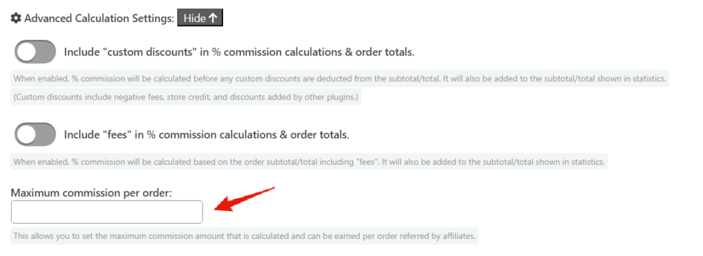Viewport: 703px width, 256px height.
Task: Click the "Advanced Calculation Settings:" heading text
Action: [x=99, y=19]
